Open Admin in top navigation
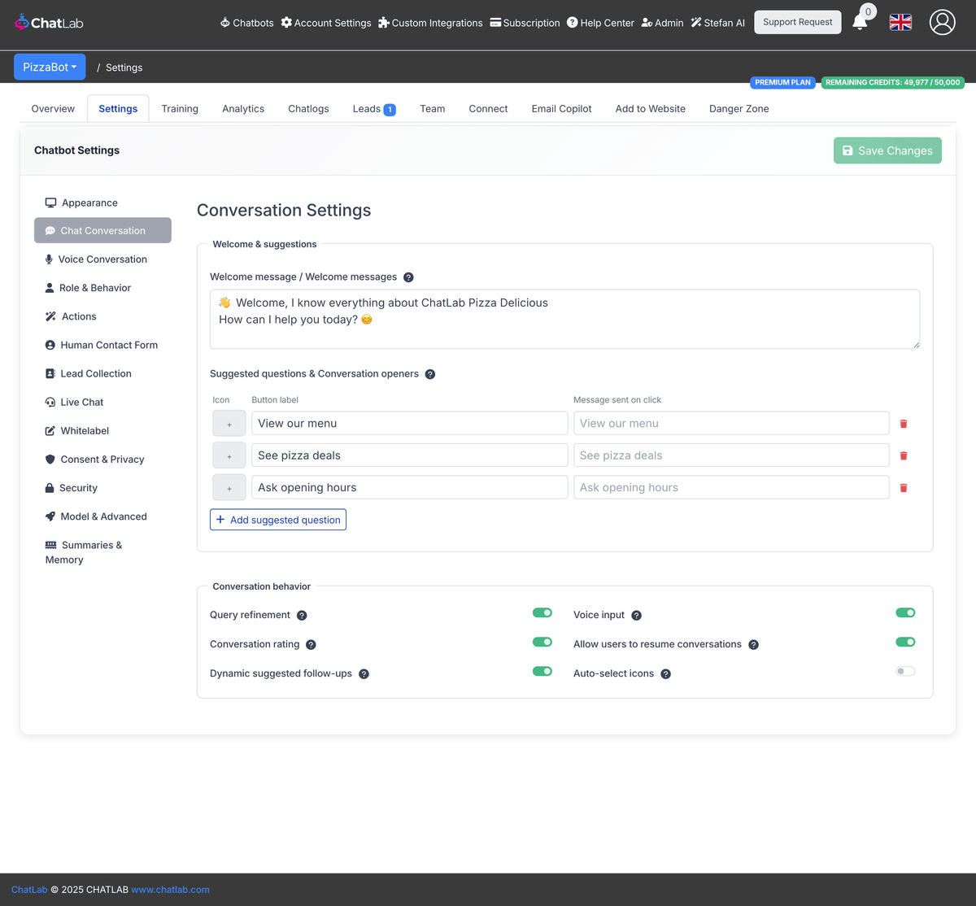Screen dimensions: 976x906 (x=662, y=23)
